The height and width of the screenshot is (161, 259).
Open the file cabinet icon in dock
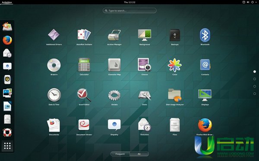point(7,119)
